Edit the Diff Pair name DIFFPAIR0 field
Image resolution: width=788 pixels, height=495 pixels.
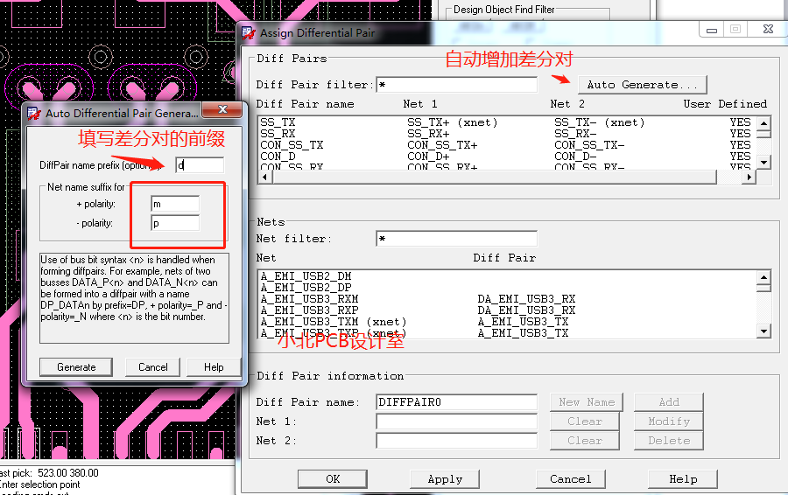pos(456,402)
